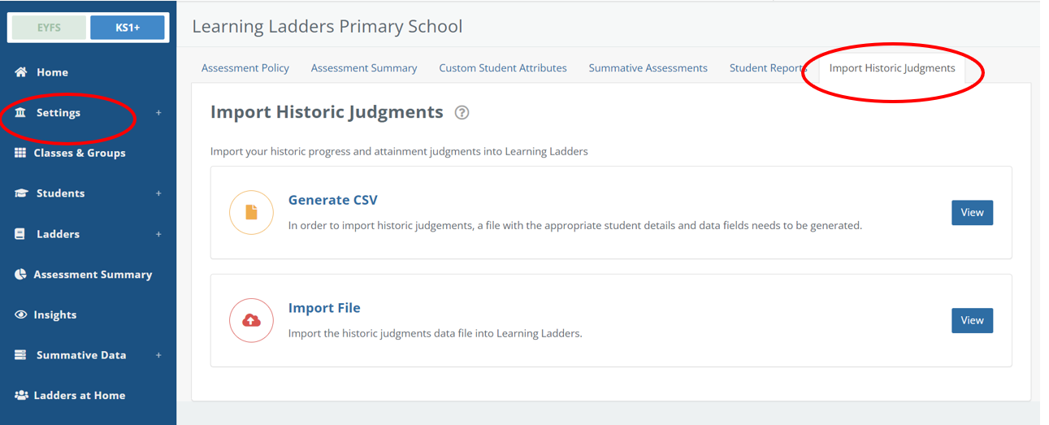Click the Insights eye icon
This screenshot has height=425, width=1049.
(x=20, y=314)
